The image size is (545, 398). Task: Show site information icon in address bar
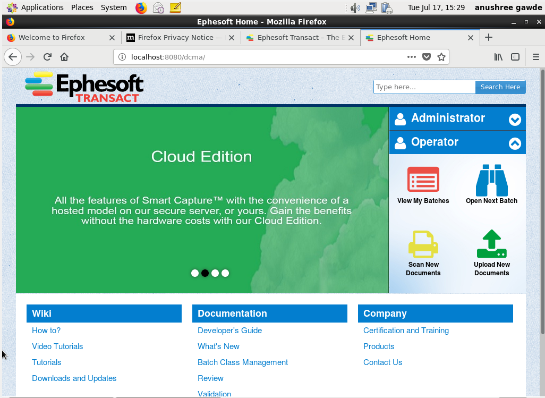[122, 57]
